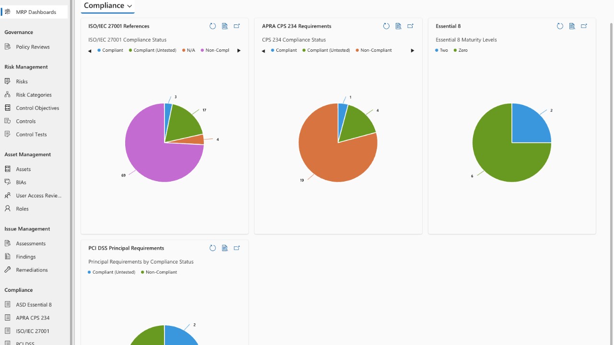614x345 pixels.
Task: Select the green 6 slice in Essential 8 pie
Action: click(499, 156)
